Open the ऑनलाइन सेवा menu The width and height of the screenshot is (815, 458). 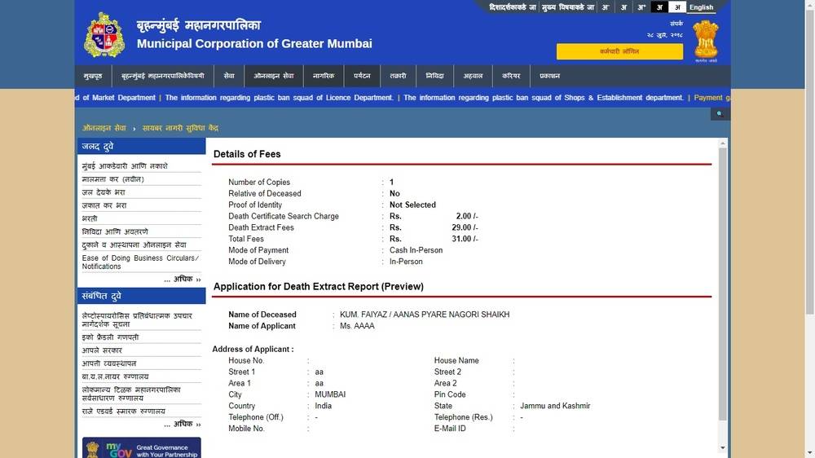273,76
